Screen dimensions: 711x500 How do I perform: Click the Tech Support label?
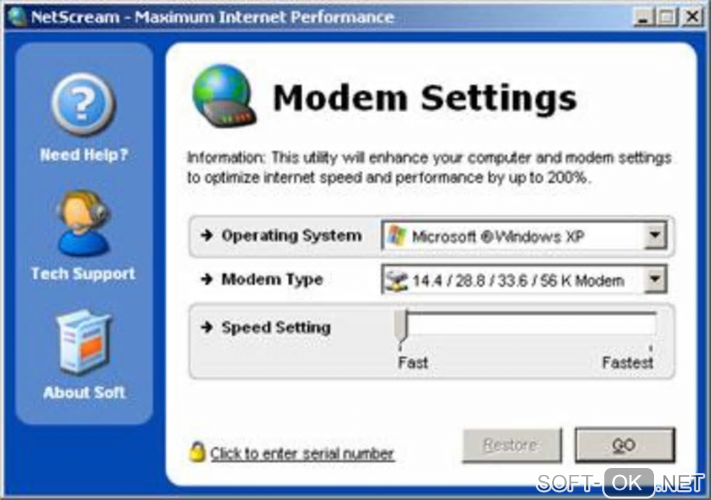pos(83,273)
